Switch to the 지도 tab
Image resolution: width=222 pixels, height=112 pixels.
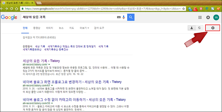click(72, 28)
